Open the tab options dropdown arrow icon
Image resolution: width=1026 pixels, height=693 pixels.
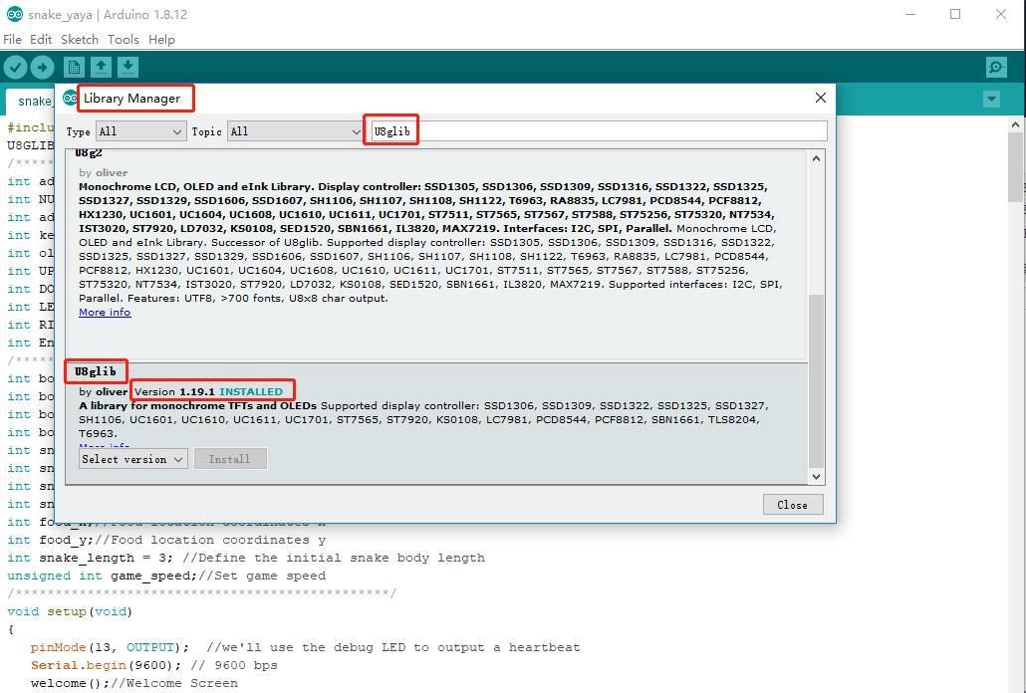coord(991,100)
